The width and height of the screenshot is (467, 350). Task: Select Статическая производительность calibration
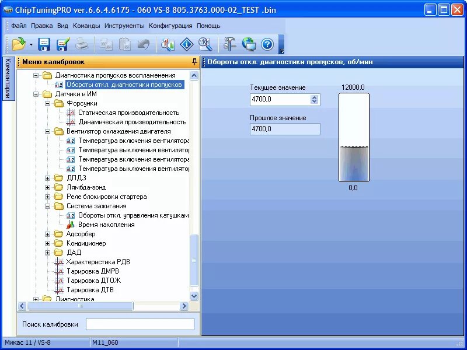pyautogui.click(x=128, y=113)
